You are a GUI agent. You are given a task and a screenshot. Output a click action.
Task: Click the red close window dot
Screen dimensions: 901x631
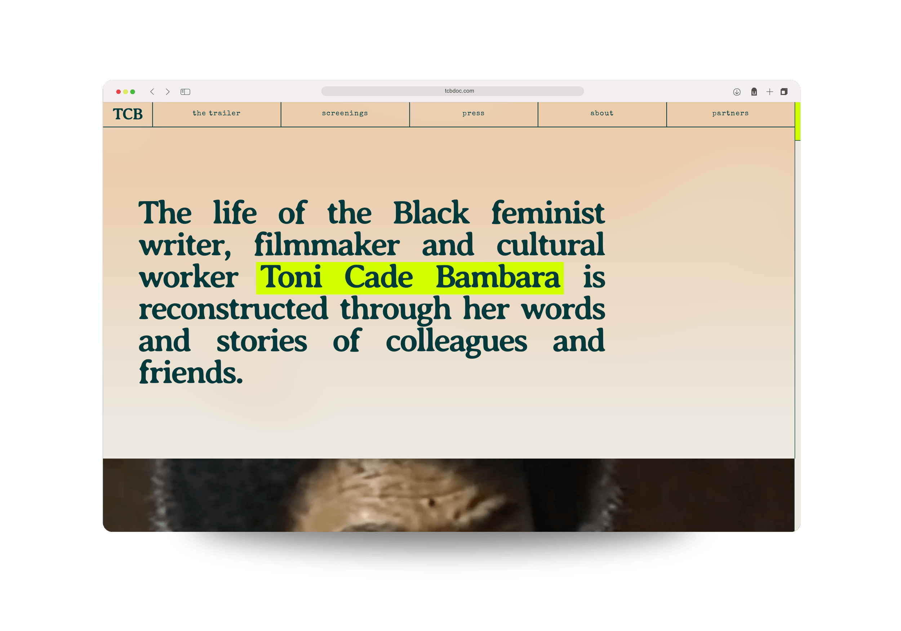click(x=119, y=92)
